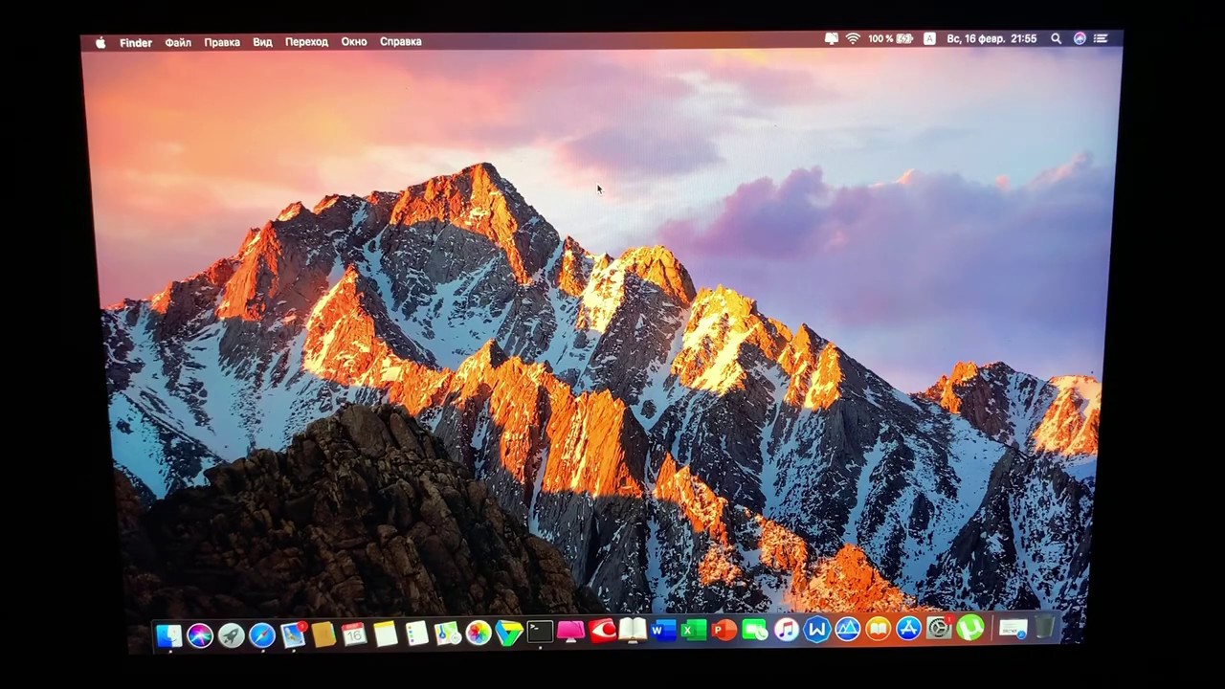The height and width of the screenshot is (689, 1225).
Task: Launch Microsoft PowerPoint from the Dock
Action: tap(724, 631)
